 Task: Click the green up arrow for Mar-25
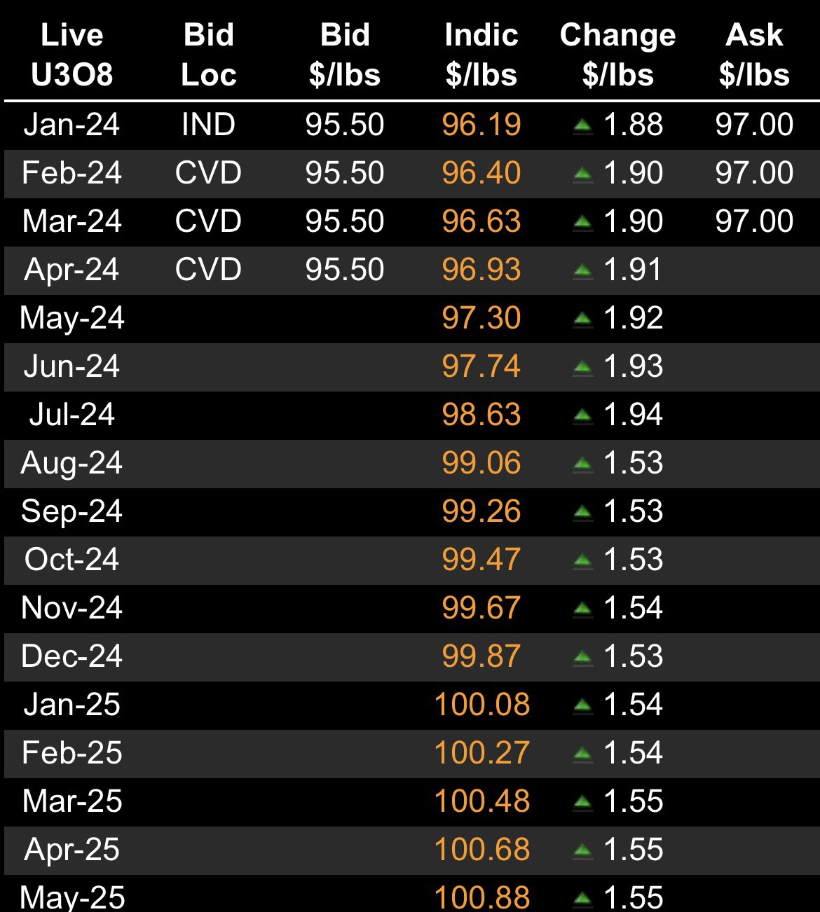coord(582,803)
